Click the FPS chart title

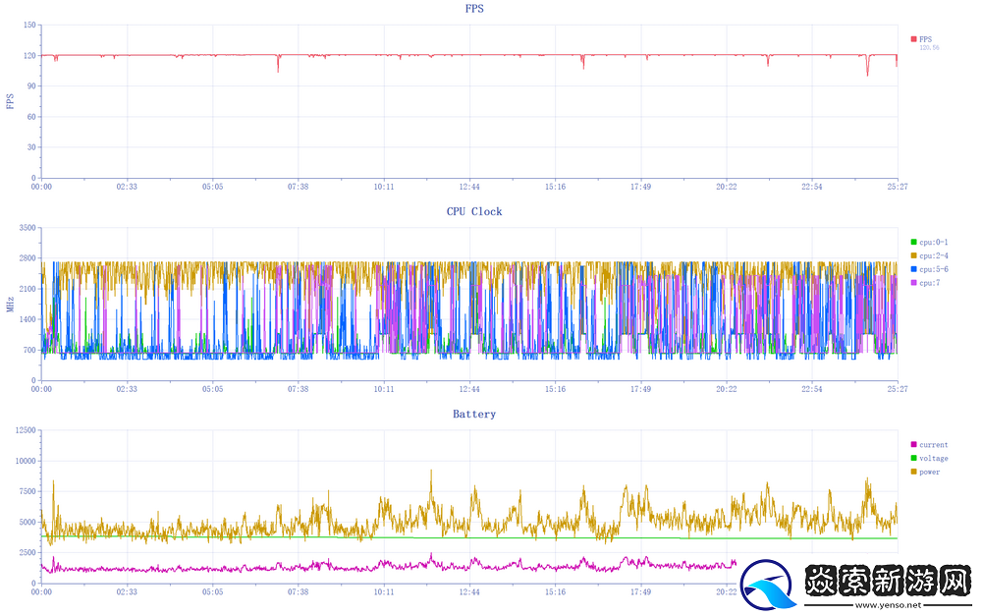coord(474,9)
